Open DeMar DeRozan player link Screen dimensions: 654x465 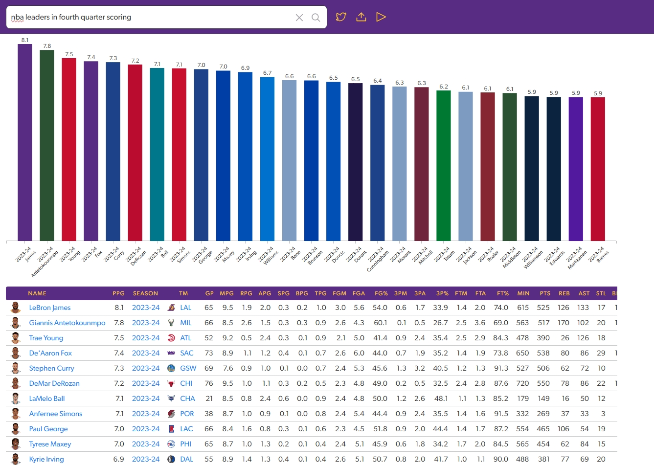54,383
